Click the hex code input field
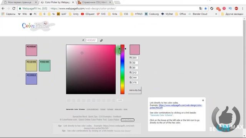Image resolution: width=246 pixels, height=138 pixels. (91, 40)
